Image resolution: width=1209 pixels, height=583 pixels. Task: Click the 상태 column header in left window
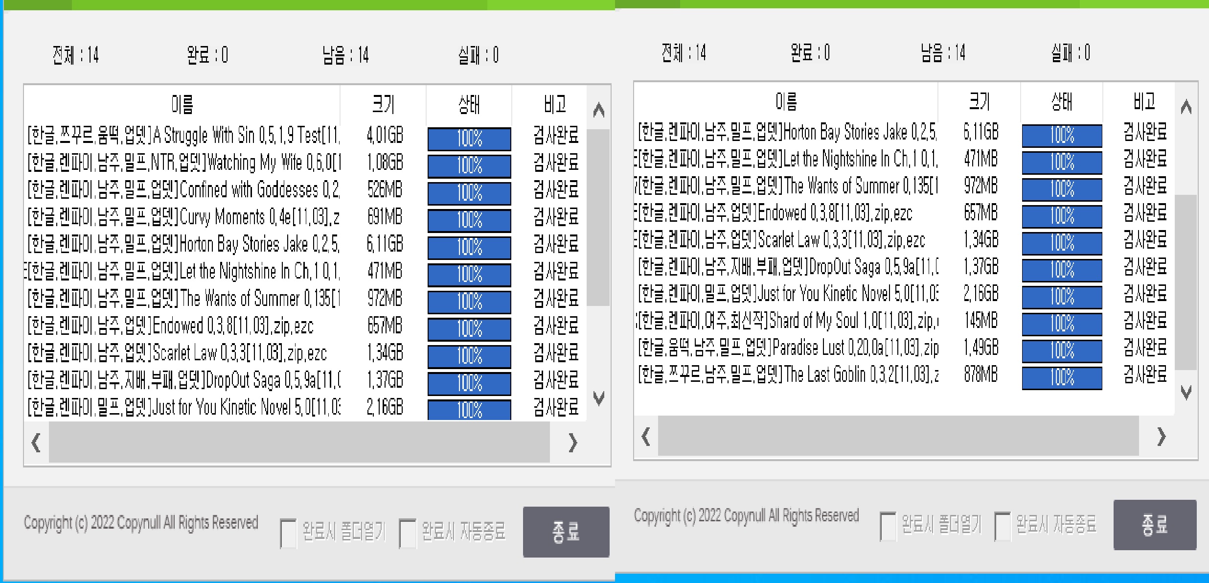pyautogui.click(x=469, y=104)
